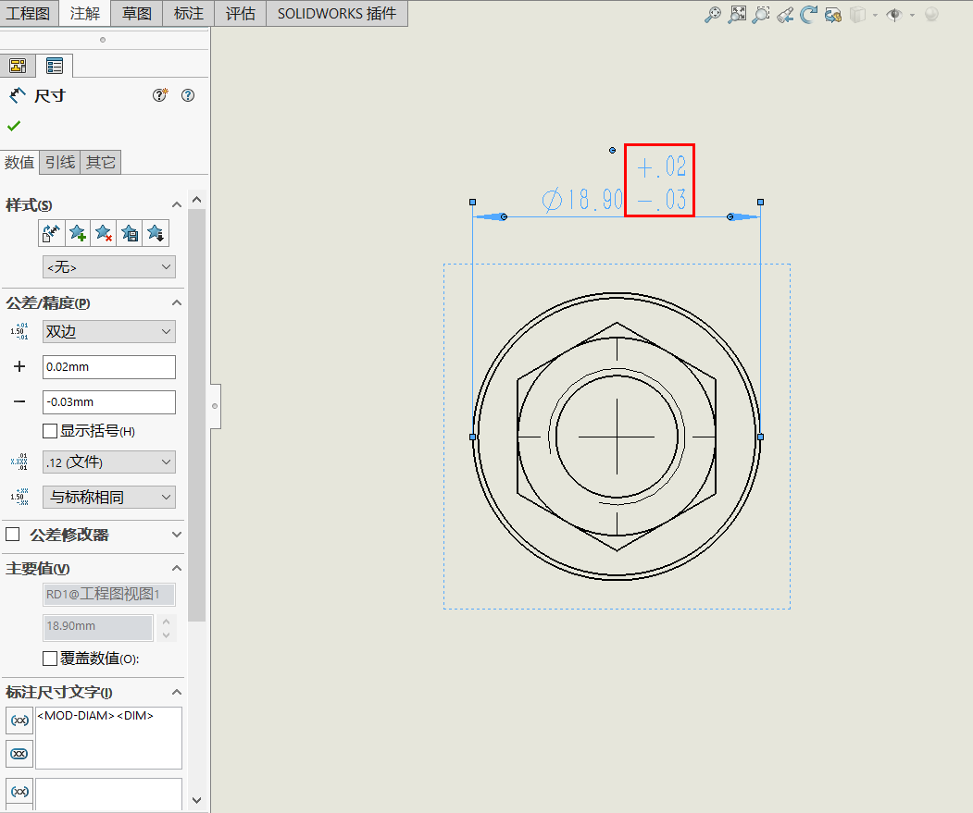The image size is (973, 813).
Task: Select the 引线 property tab
Action: 60,162
